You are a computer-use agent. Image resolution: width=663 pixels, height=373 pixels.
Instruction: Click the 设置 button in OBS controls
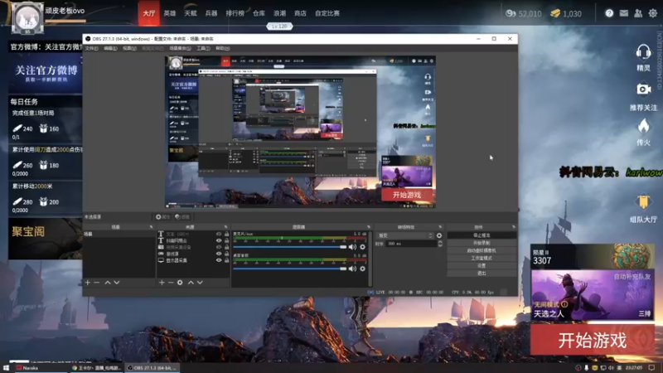(x=482, y=265)
